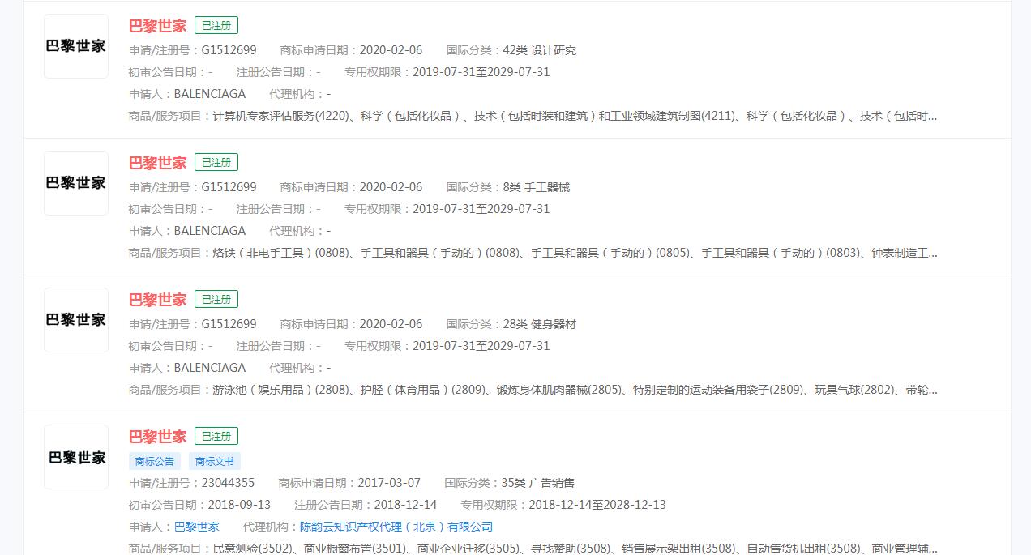
Task: Click 国际分类 42类 设计研究 text
Action: [540, 50]
